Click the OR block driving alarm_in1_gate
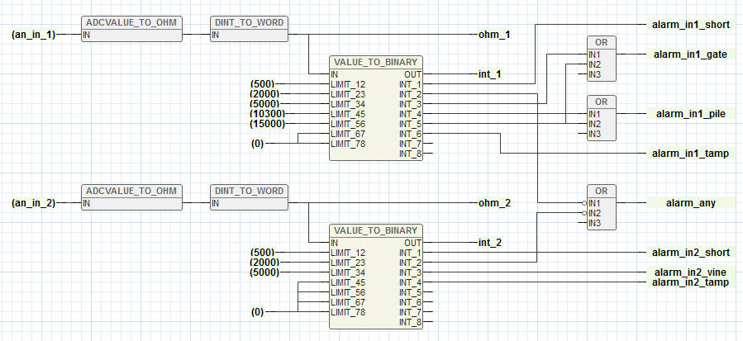 click(x=601, y=43)
